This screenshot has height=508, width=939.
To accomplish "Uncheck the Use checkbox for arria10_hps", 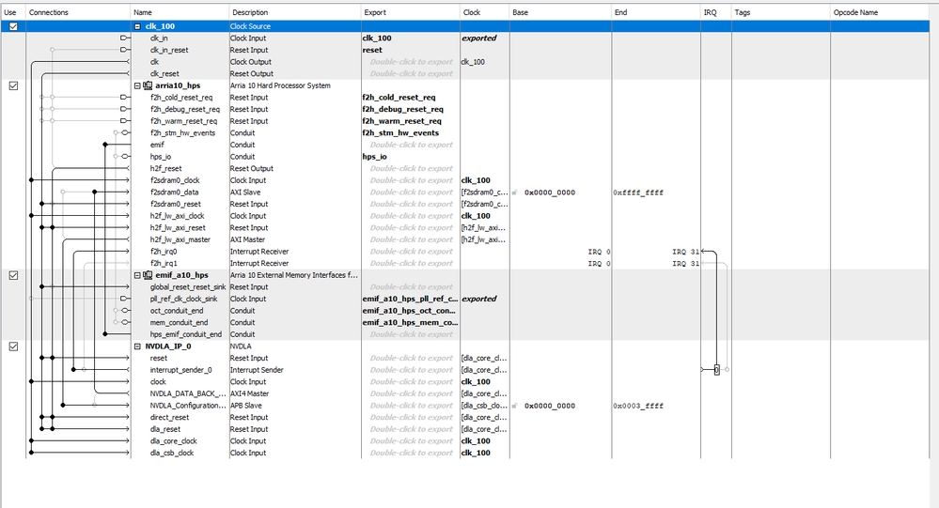I will 13,85.
